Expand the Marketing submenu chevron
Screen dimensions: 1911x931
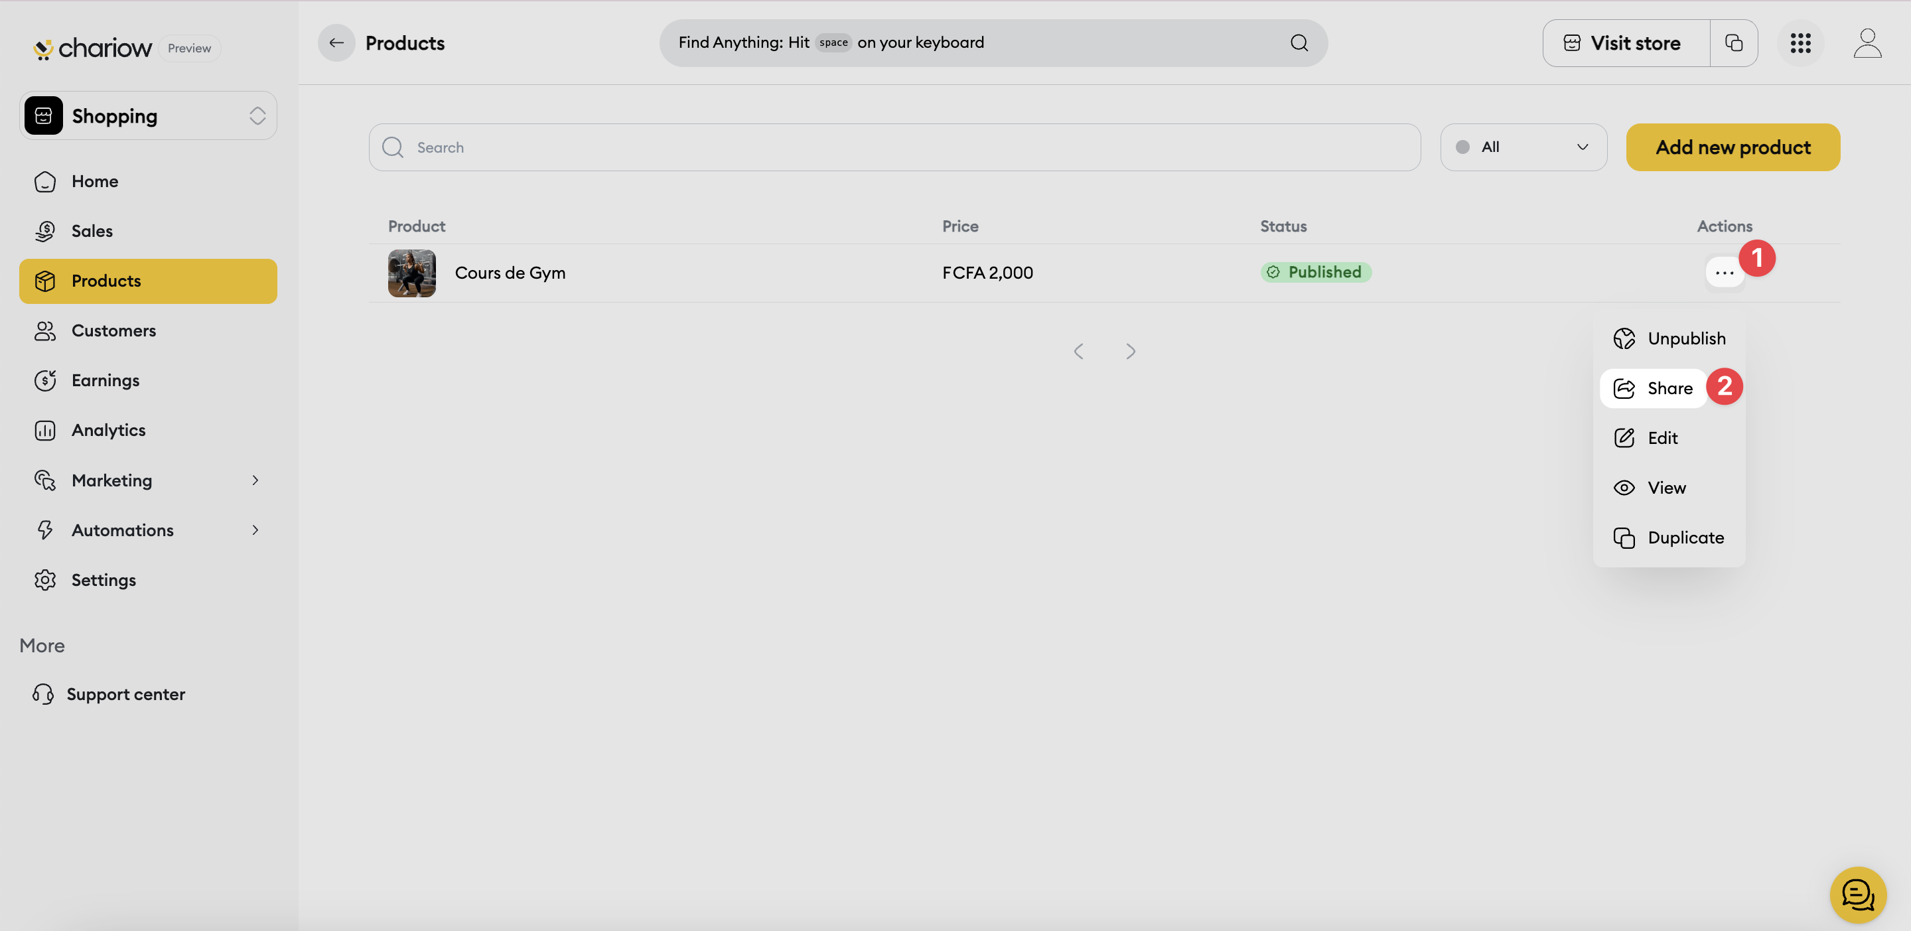(x=255, y=480)
